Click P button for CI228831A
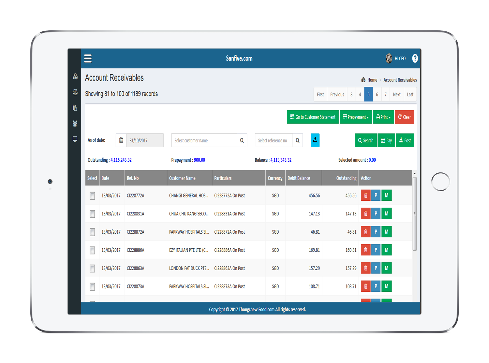The height and width of the screenshot is (363, 489). pyautogui.click(x=376, y=214)
